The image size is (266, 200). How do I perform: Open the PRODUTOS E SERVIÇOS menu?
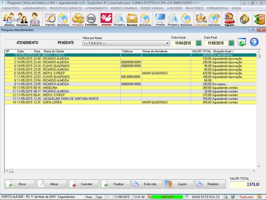point(66,8)
